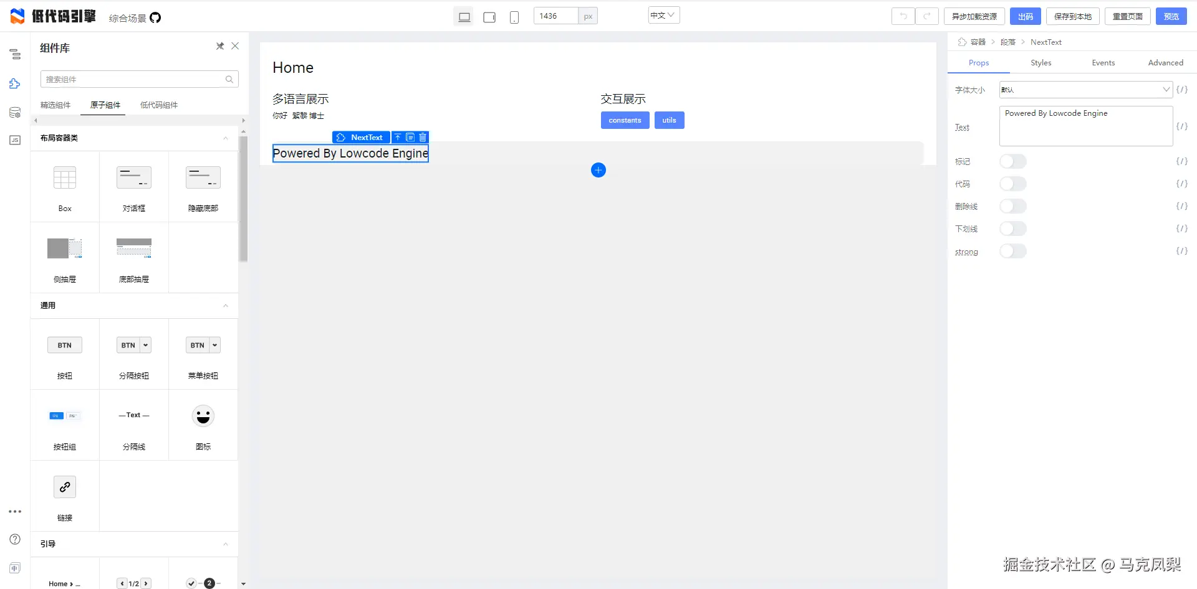
Task: Bind variable for 标记 setter
Action: pyautogui.click(x=1182, y=161)
